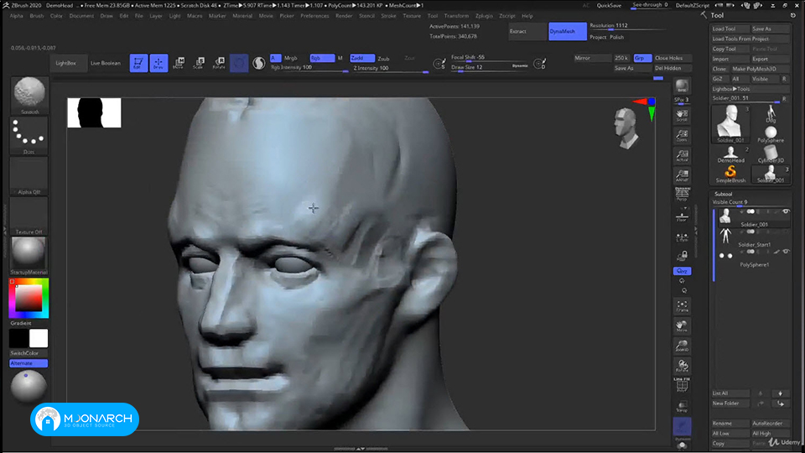The image size is (805, 453).
Task: Click the Load Tool button
Action: [x=730, y=29]
